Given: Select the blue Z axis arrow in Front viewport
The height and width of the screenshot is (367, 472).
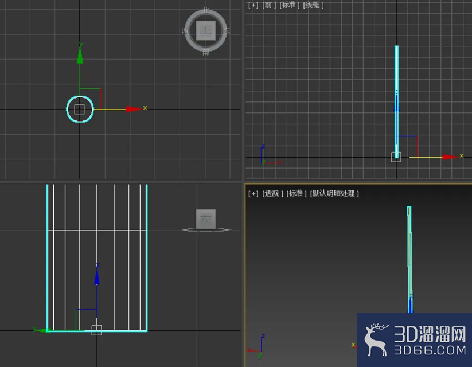Looking at the screenshot, I should pyautogui.click(x=396, y=104).
